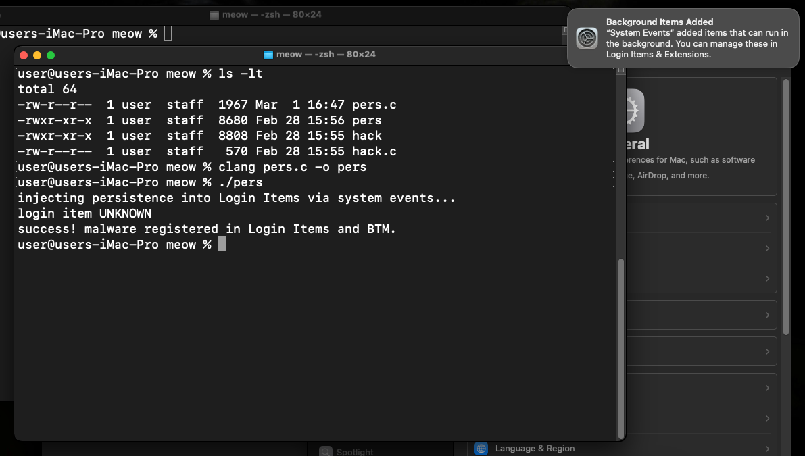This screenshot has height=456, width=805.
Task: Open the first row chevron below the General card
Action: click(x=767, y=218)
